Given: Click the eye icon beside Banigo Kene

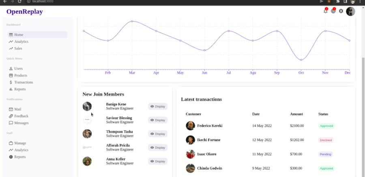Looking at the screenshot, I should 152,106.
